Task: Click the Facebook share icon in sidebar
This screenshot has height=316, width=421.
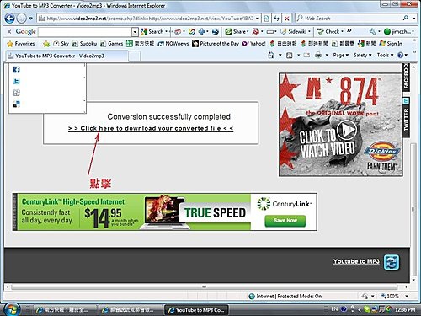Action: (16, 70)
